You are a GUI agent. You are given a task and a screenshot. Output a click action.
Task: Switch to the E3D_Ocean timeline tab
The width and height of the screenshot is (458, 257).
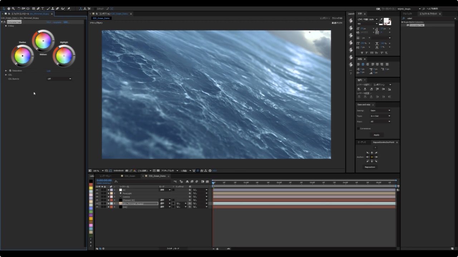[x=129, y=176]
